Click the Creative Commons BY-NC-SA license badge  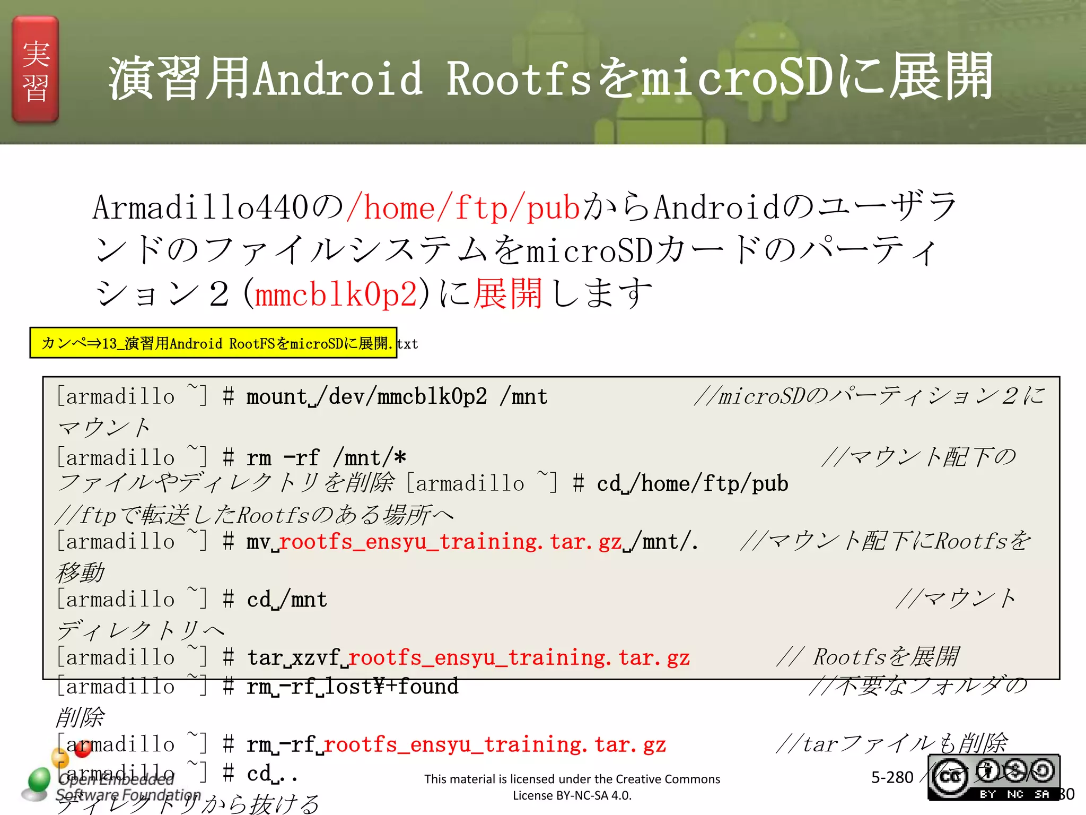994,777
